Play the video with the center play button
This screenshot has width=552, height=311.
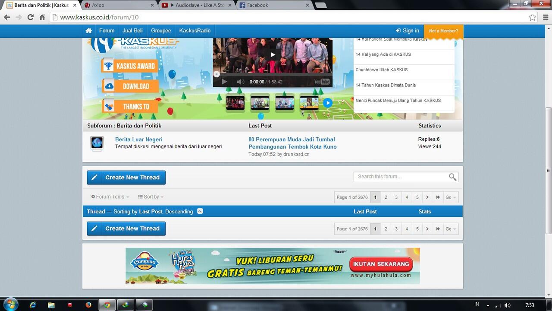tap(273, 54)
